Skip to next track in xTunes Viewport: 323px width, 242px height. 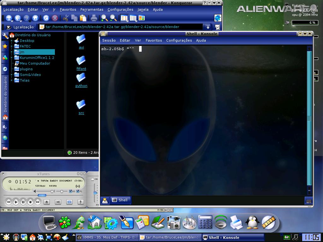tap(38, 202)
